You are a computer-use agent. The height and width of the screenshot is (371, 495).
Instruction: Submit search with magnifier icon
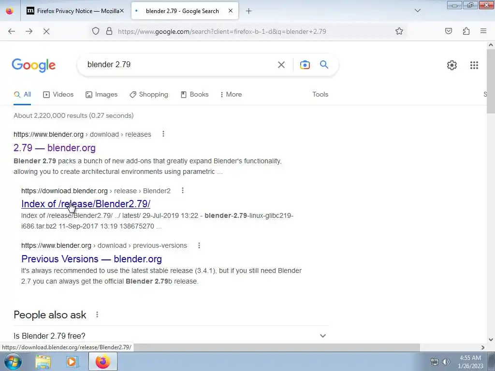[x=324, y=65]
